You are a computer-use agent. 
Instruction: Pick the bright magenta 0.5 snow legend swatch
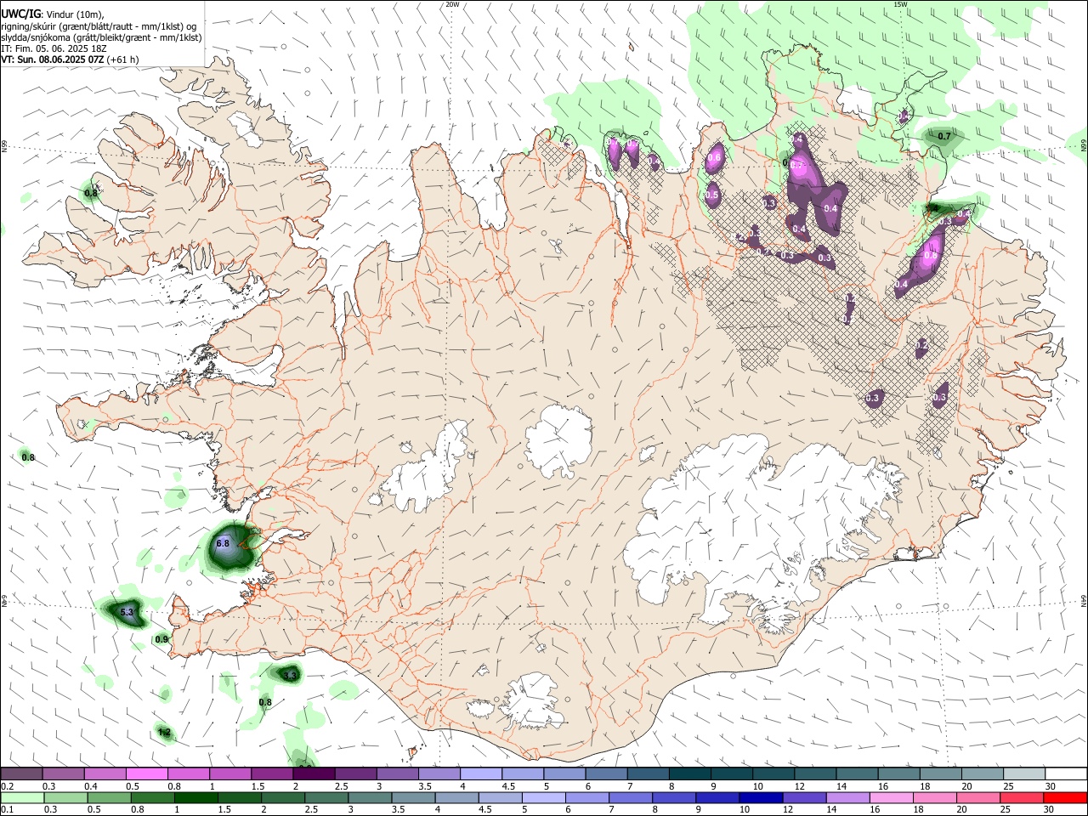(x=146, y=774)
